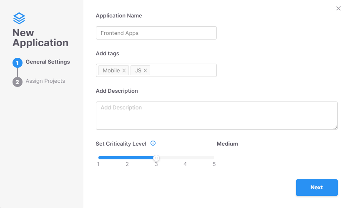Go to General Settings step
This screenshot has width=349, height=208.
[x=48, y=62]
